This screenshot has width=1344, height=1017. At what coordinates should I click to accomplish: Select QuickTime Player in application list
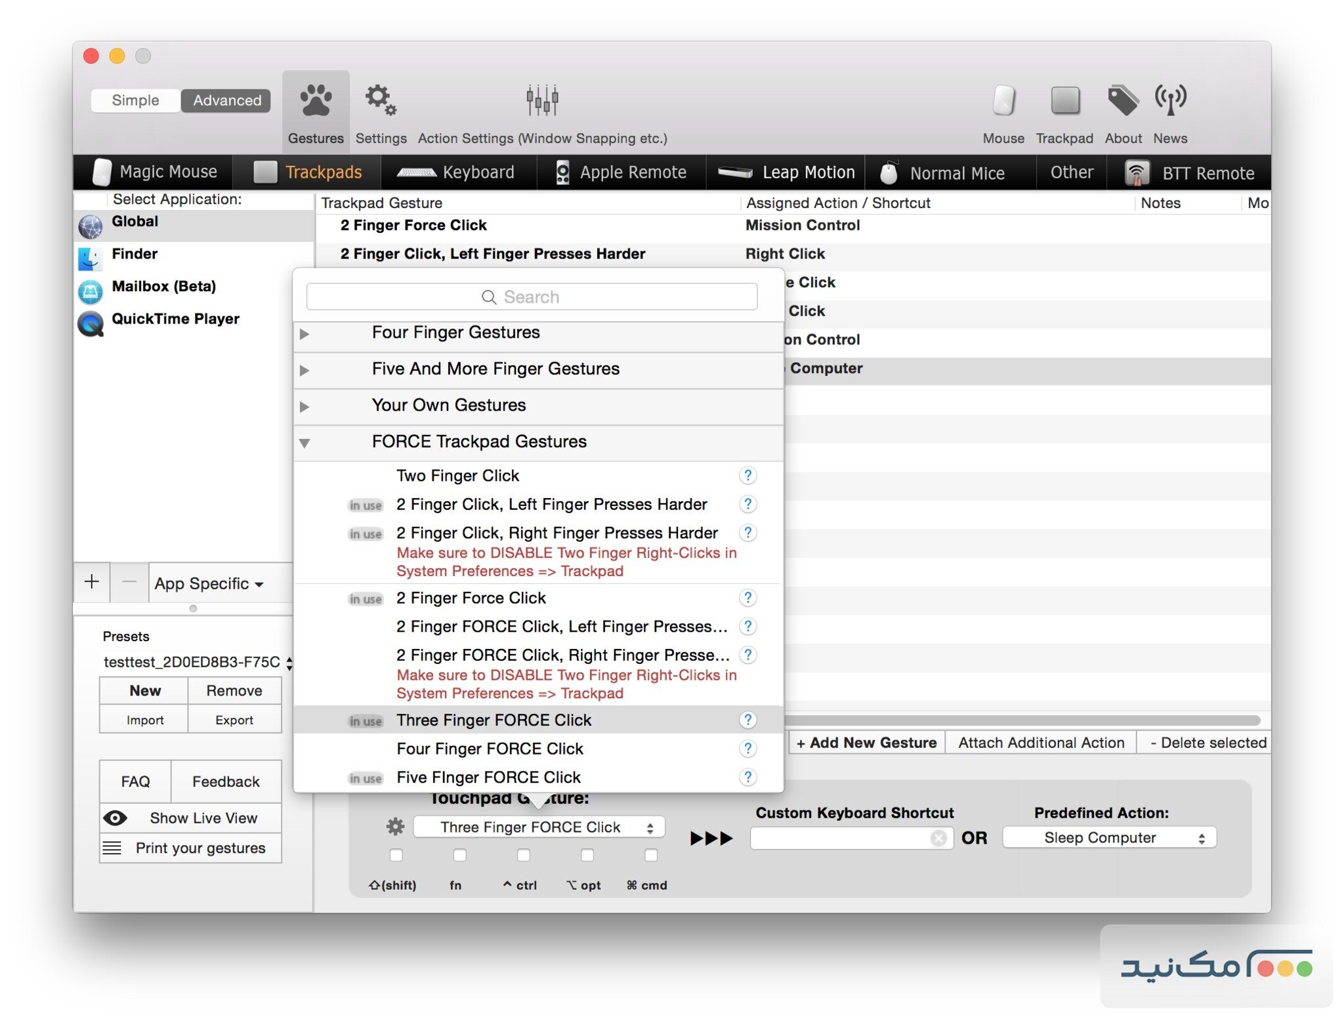point(175,319)
